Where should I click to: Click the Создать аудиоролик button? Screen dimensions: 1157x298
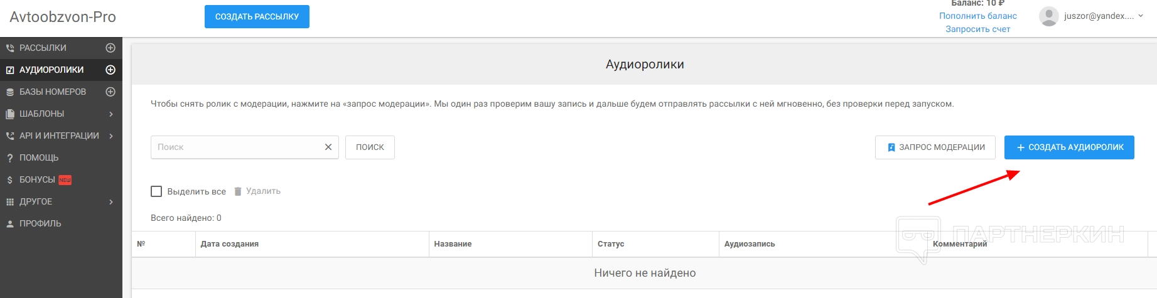coord(1069,147)
